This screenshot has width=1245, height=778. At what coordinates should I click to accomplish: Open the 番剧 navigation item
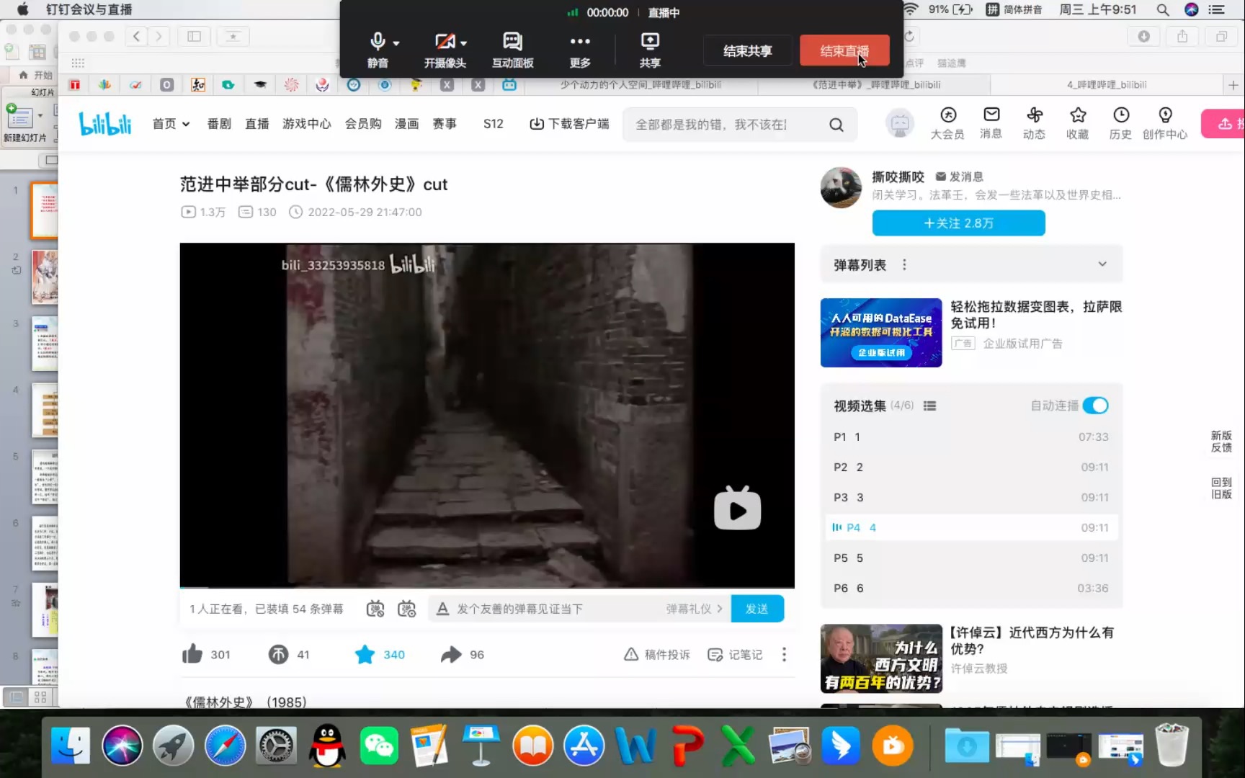219,124
